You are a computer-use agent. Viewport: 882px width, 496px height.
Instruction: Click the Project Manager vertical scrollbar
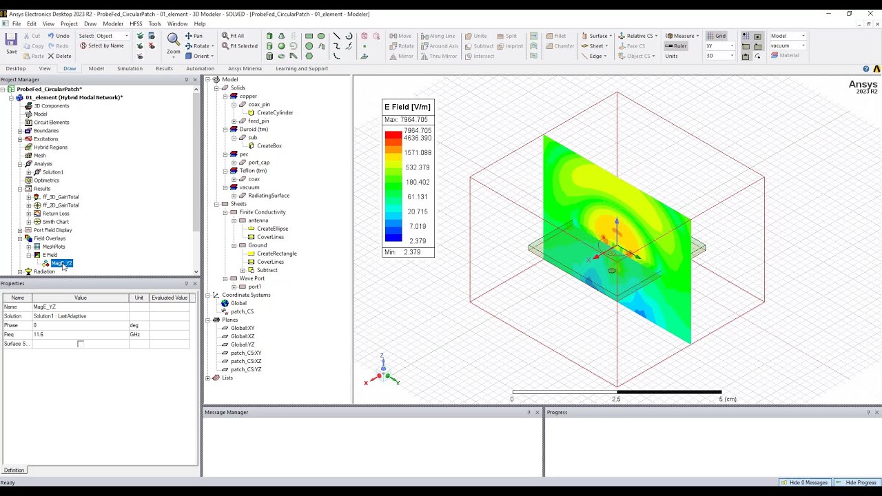coord(196,179)
